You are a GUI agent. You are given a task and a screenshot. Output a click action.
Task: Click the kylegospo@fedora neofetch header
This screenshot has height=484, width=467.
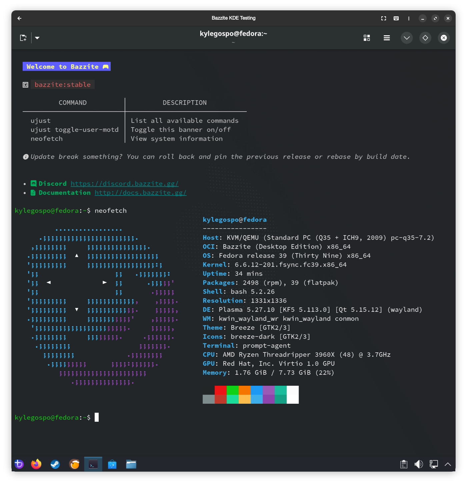(235, 220)
